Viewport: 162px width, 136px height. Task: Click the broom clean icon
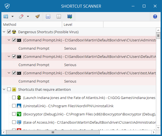click(37, 16)
